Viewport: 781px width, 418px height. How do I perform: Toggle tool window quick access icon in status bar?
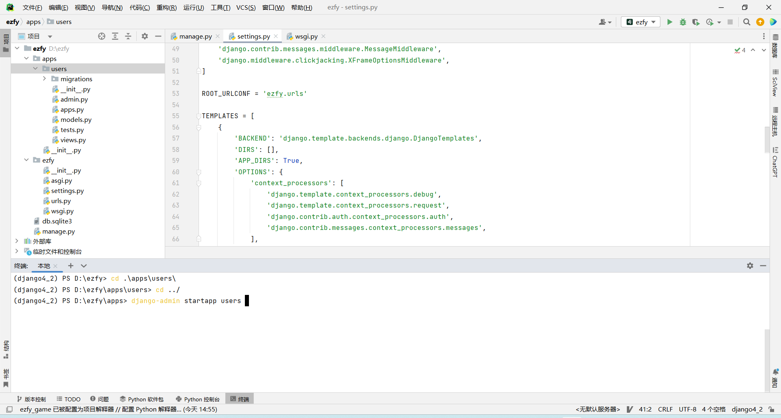pyautogui.click(x=9, y=409)
